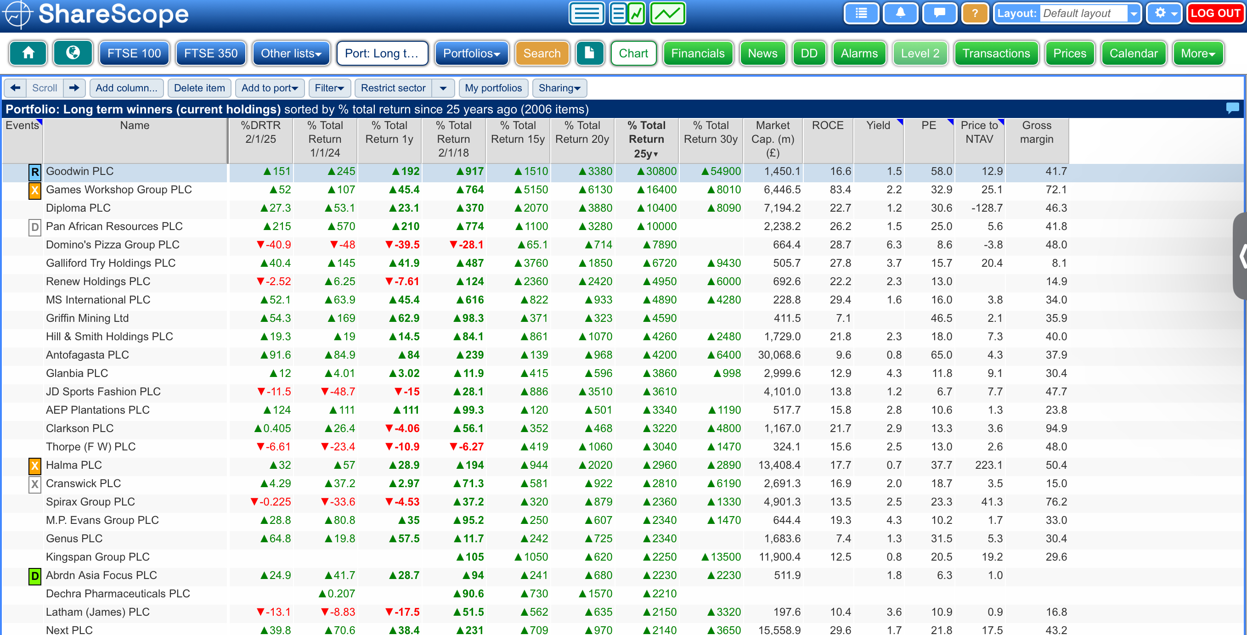Screen dimensions: 1247x635
Task: Open the Portfolios dropdown
Action: (x=472, y=53)
